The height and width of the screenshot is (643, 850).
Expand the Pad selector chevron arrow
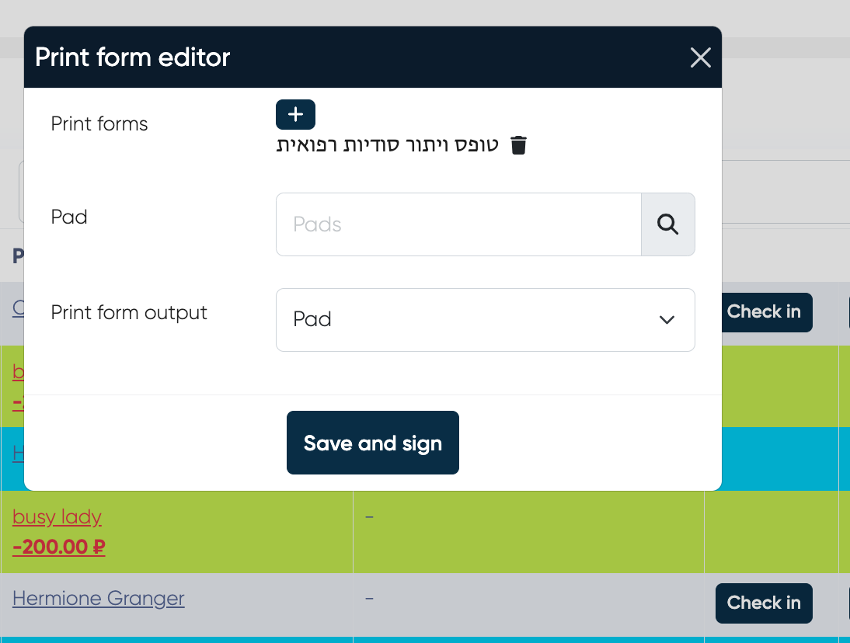(667, 320)
